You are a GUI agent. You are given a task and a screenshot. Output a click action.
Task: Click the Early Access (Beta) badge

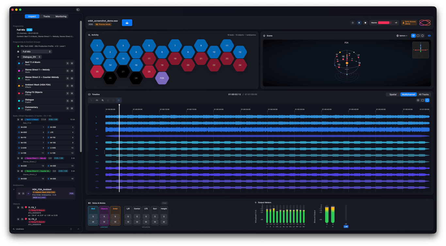coord(409,23)
